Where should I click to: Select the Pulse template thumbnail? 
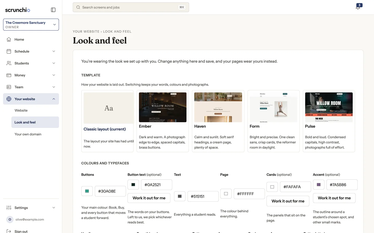(329, 107)
